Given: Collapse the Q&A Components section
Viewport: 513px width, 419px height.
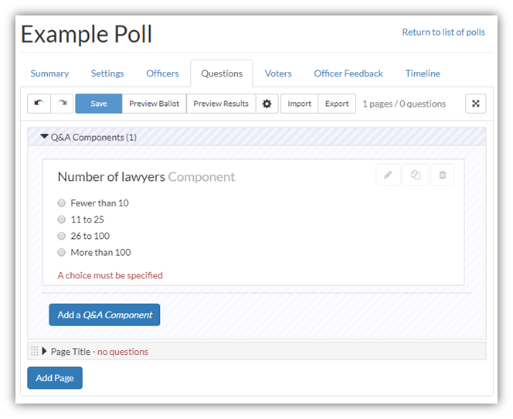Looking at the screenshot, I should [x=44, y=137].
